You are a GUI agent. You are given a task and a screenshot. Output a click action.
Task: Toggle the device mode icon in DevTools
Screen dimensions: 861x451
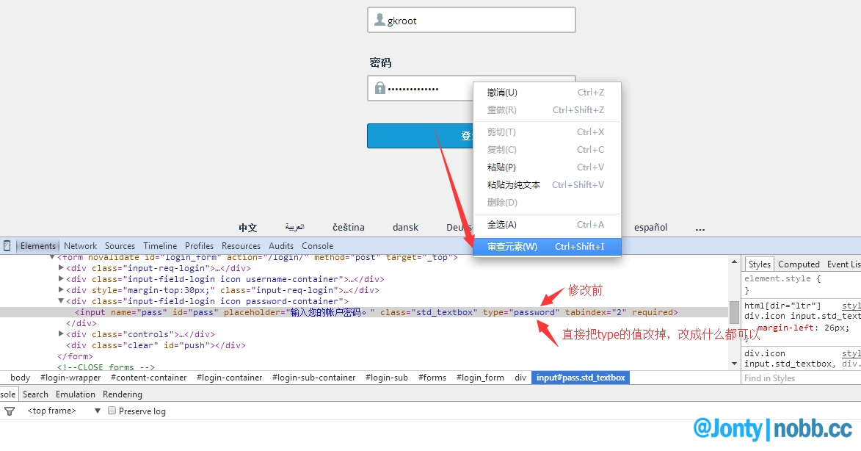pos(7,246)
